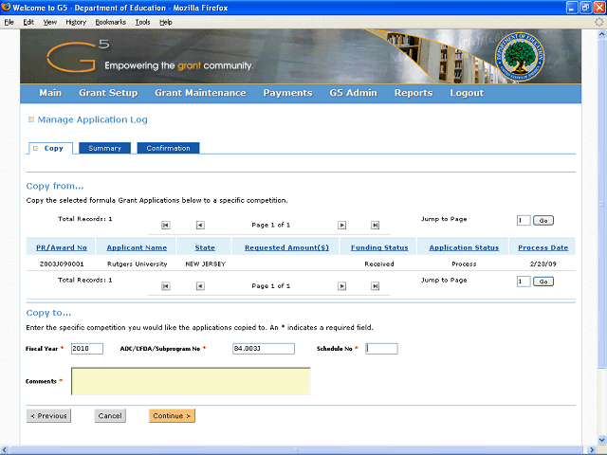This screenshot has height=455, width=607.
Task: Go to last page in bottom pagination
Action: tap(376, 286)
